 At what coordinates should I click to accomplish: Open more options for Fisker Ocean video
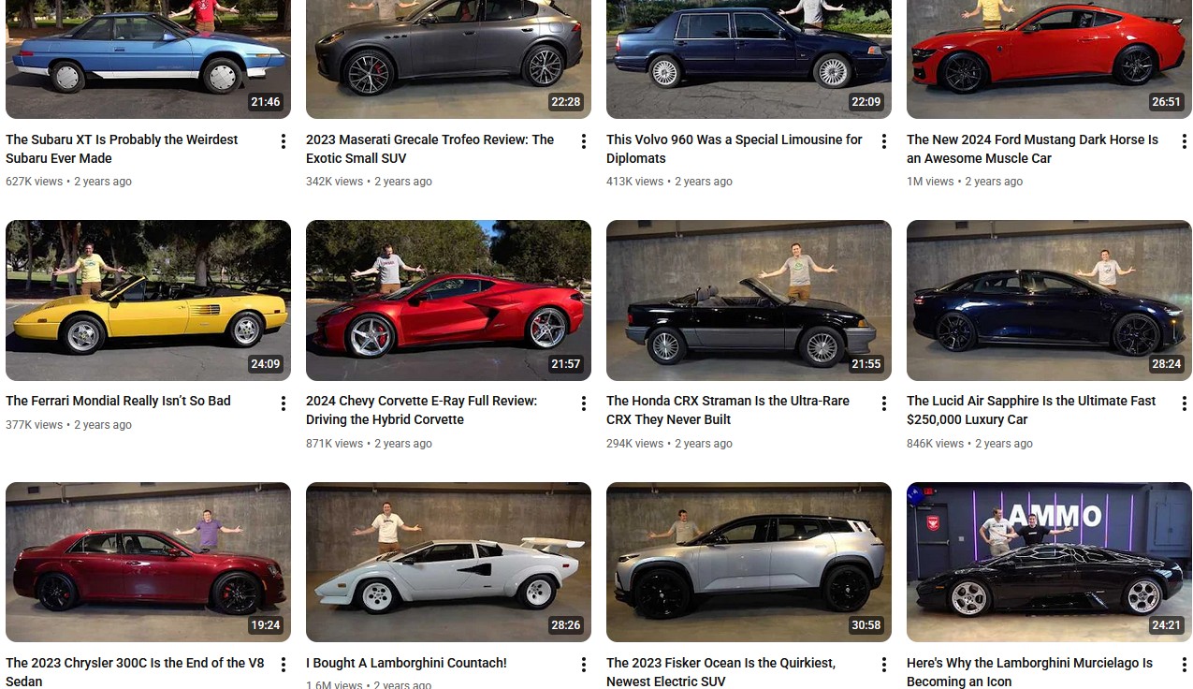click(883, 665)
